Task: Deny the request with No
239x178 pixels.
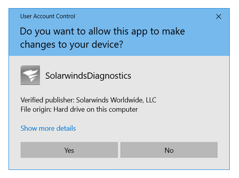Action: coord(169,150)
